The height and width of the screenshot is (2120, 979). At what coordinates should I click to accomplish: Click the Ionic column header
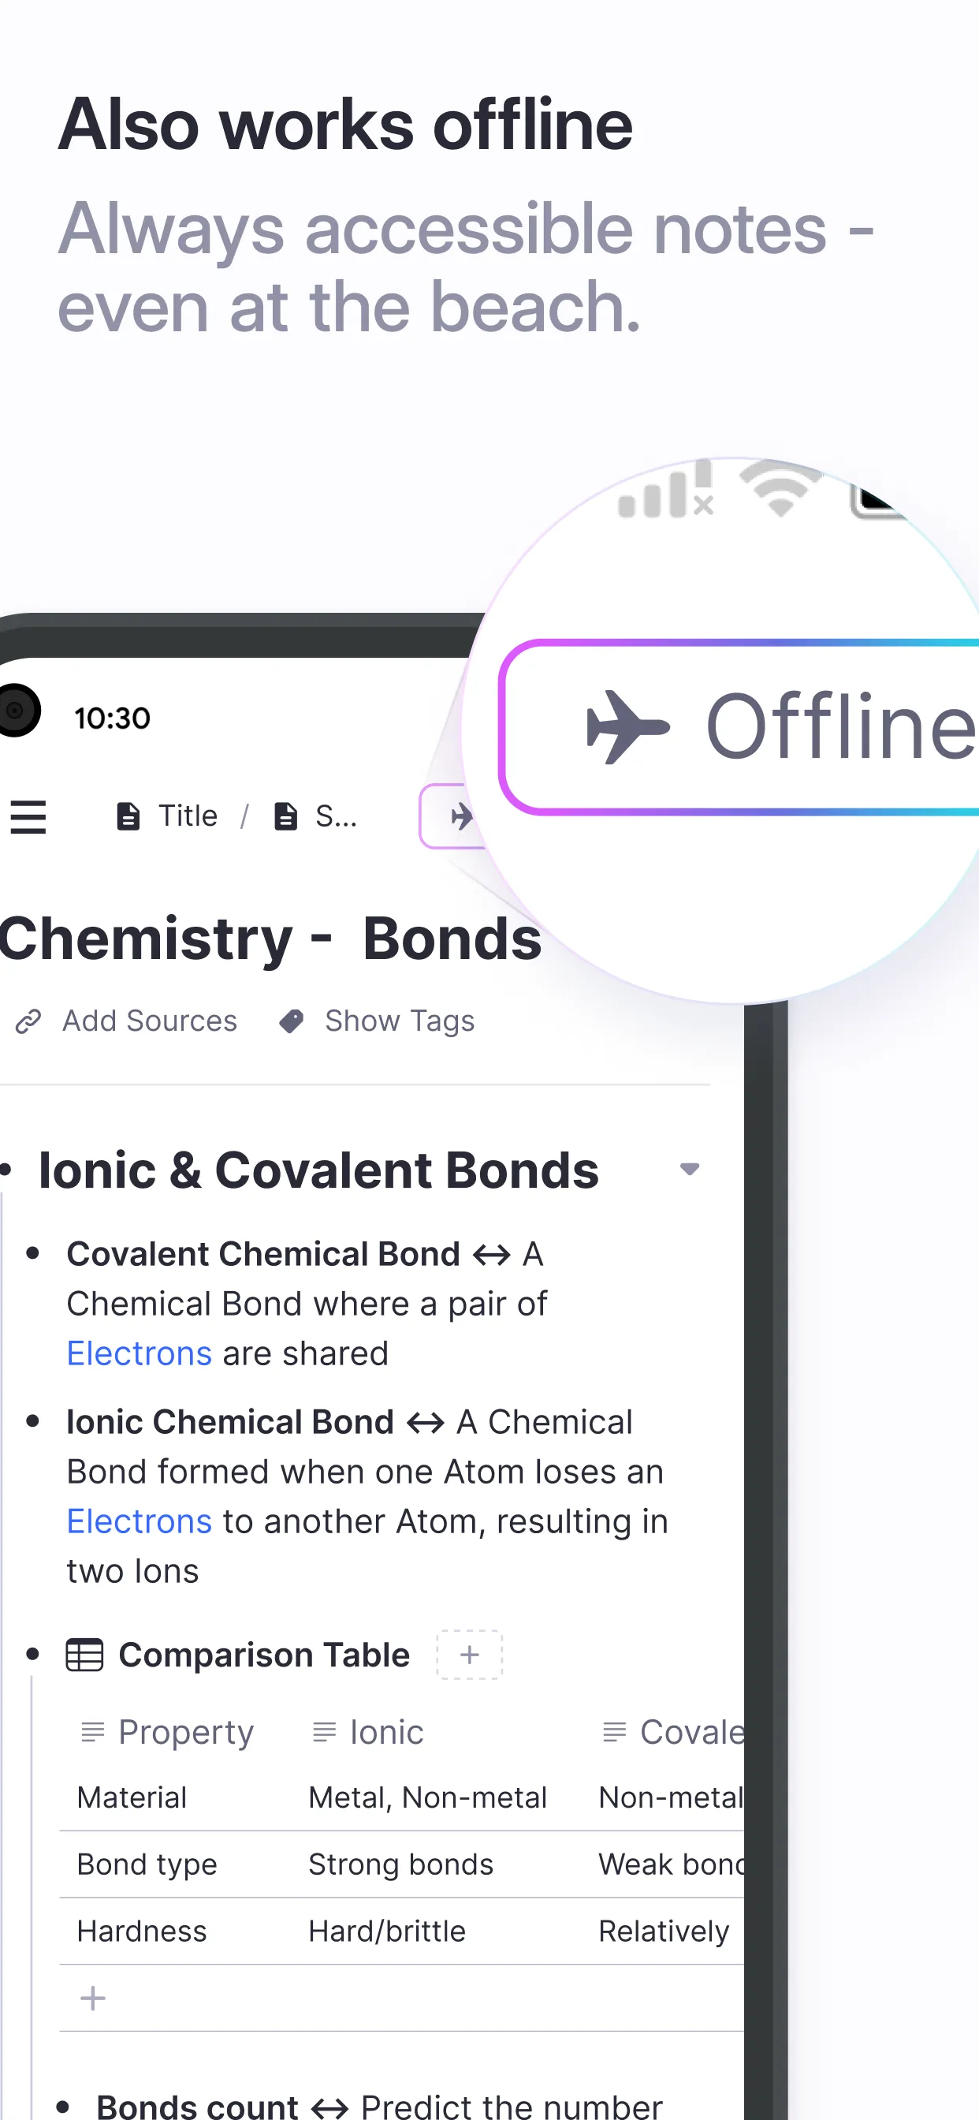coord(387,1733)
